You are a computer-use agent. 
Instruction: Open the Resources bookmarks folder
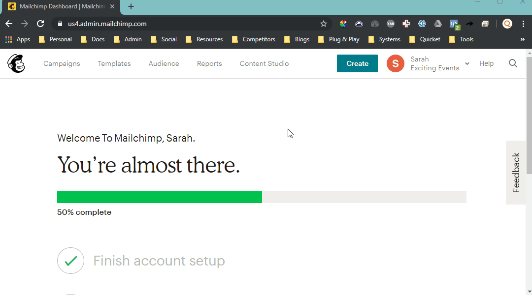(204, 39)
